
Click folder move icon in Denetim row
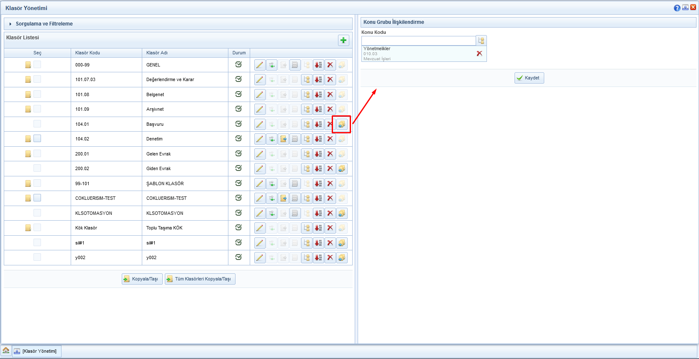tap(283, 139)
